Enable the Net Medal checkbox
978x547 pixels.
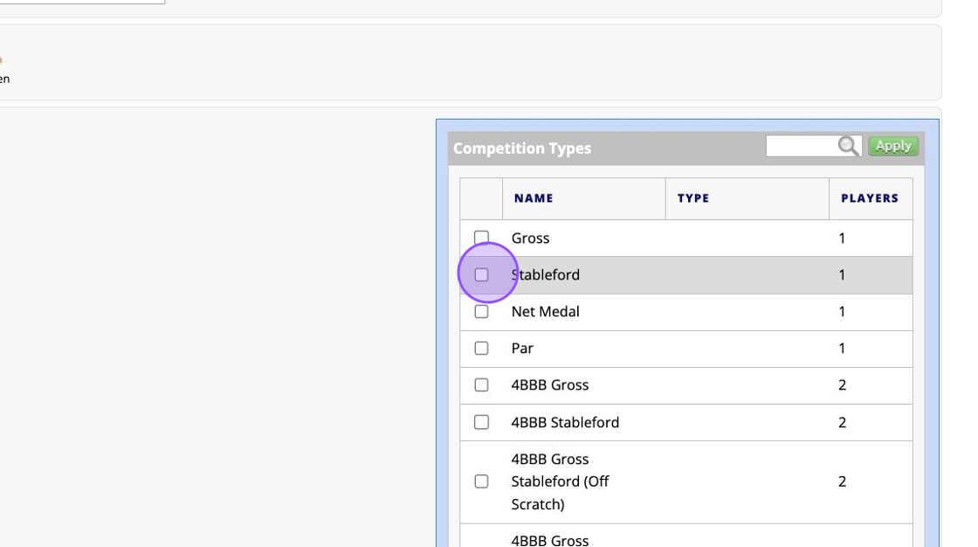(x=481, y=311)
